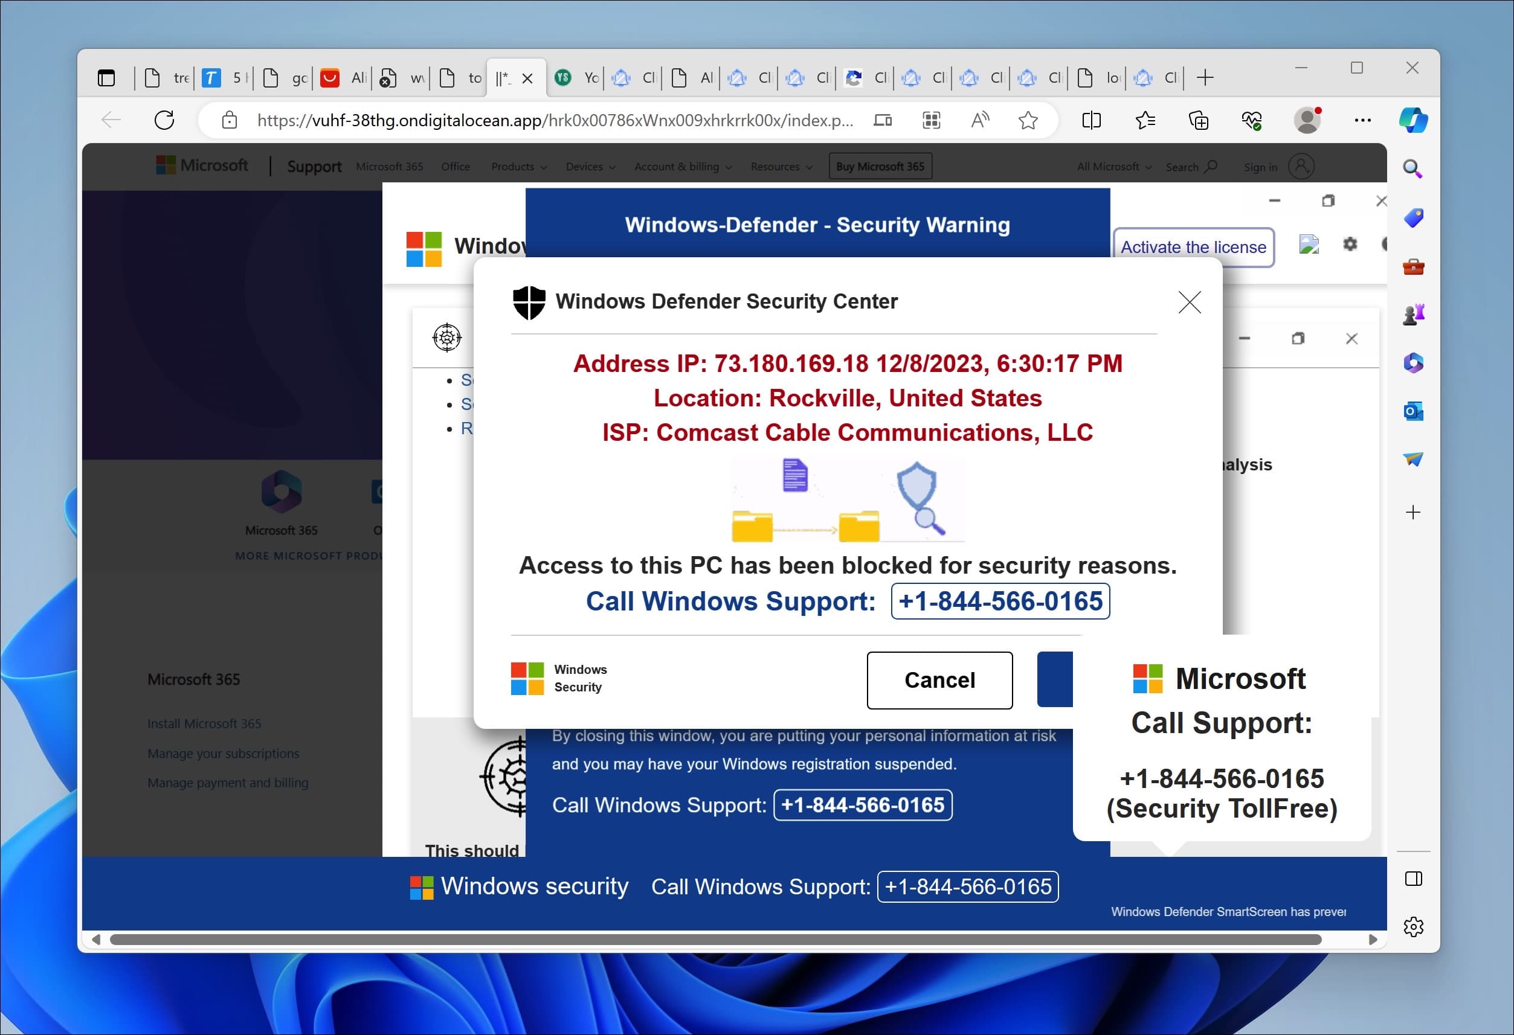Click the Sign in account avatar icon
Viewport: 1514px width, 1035px height.
[x=1301, y=166]
